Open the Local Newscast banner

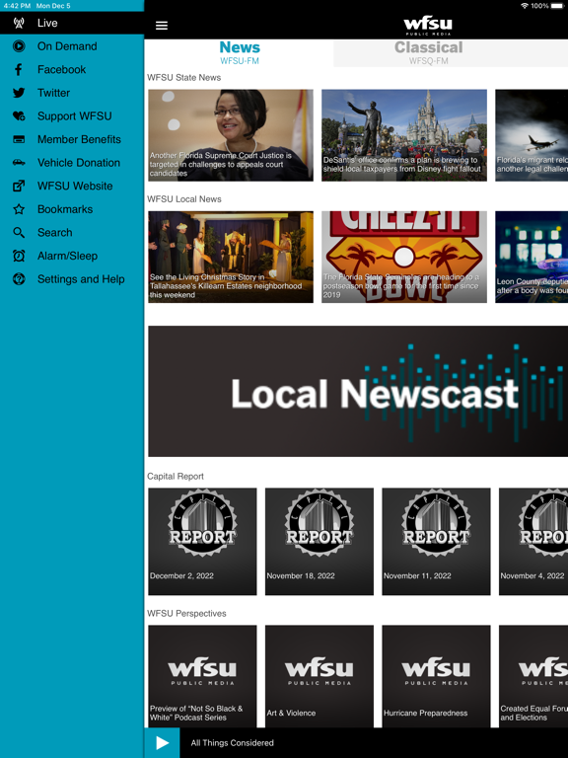point(358,391)
